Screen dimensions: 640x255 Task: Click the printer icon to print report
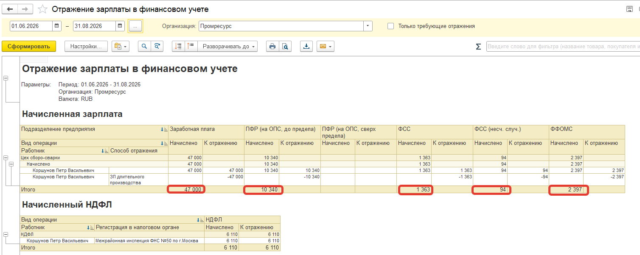[272, 46]
